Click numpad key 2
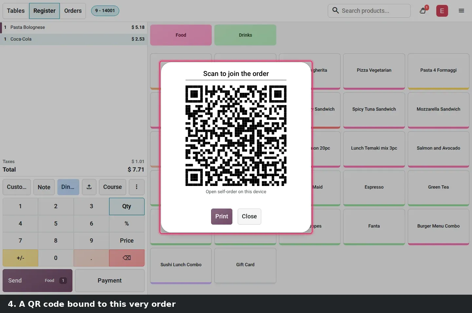This screenshot has width=472, height=313. point(56,206)
